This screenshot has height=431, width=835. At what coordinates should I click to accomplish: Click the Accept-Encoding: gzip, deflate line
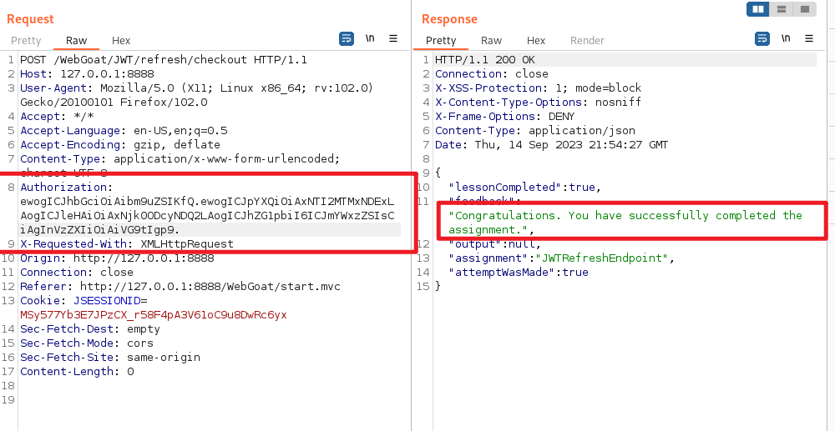click(119, 144)
